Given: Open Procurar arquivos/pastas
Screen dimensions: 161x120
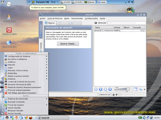Looking at the screenshot, I should (26, 90).
